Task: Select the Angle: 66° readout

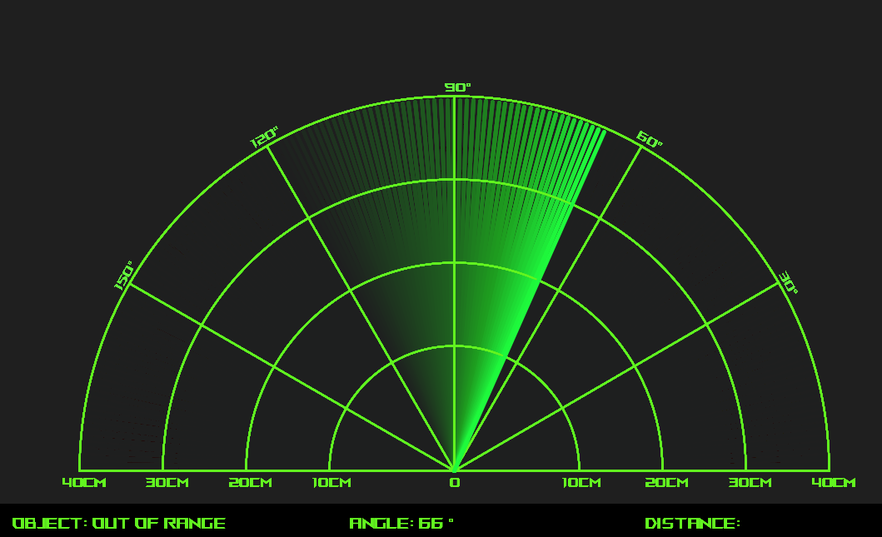Action: 401,524
